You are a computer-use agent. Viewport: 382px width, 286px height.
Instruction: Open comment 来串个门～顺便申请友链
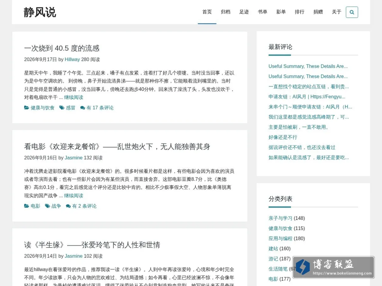point(310,107)
